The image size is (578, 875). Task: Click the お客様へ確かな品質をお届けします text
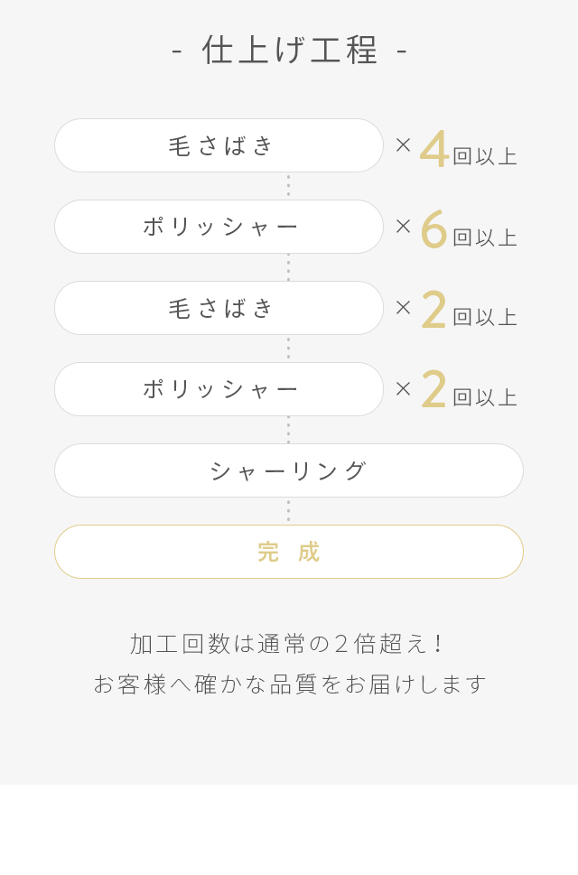tap(289, 684)
